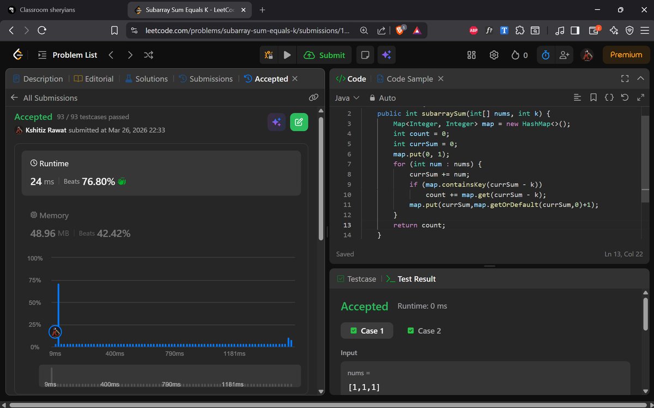This screenshot has height=408, width=654.
Task: Maximize the code editor panel
Action: (625, 78)
